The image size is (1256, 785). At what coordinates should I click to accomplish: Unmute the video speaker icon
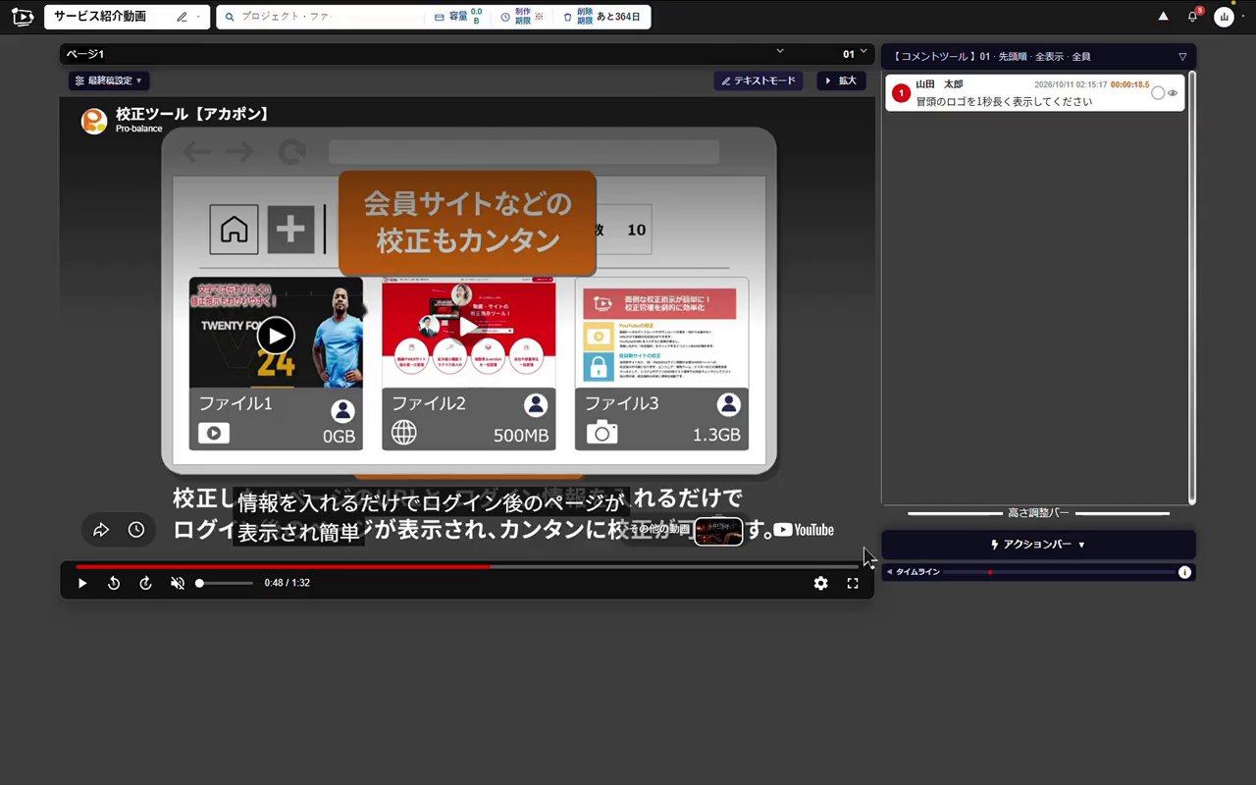point(178,583)
